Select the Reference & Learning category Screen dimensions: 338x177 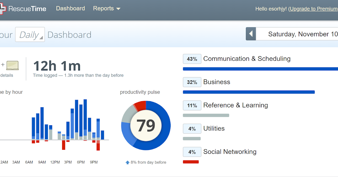(235, 105)
